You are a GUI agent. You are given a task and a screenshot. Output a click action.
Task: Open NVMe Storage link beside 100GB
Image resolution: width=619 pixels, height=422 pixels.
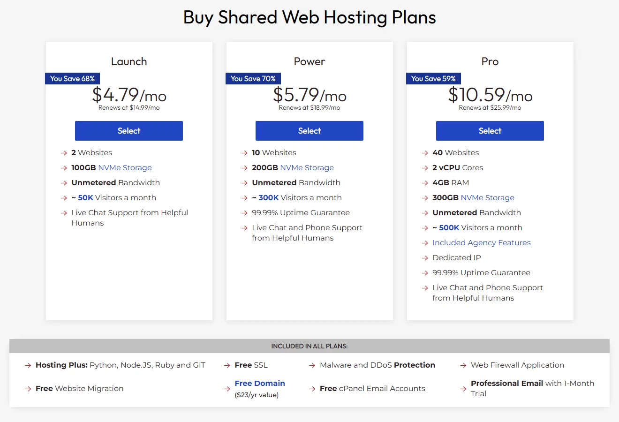(x=125, y=167)
